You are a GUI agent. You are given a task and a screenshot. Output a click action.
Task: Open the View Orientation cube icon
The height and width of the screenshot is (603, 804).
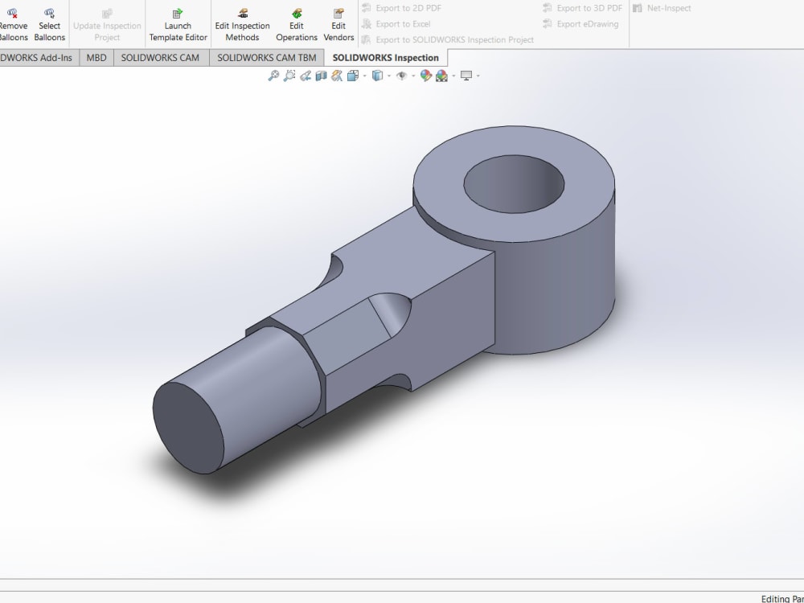point(353,75)
